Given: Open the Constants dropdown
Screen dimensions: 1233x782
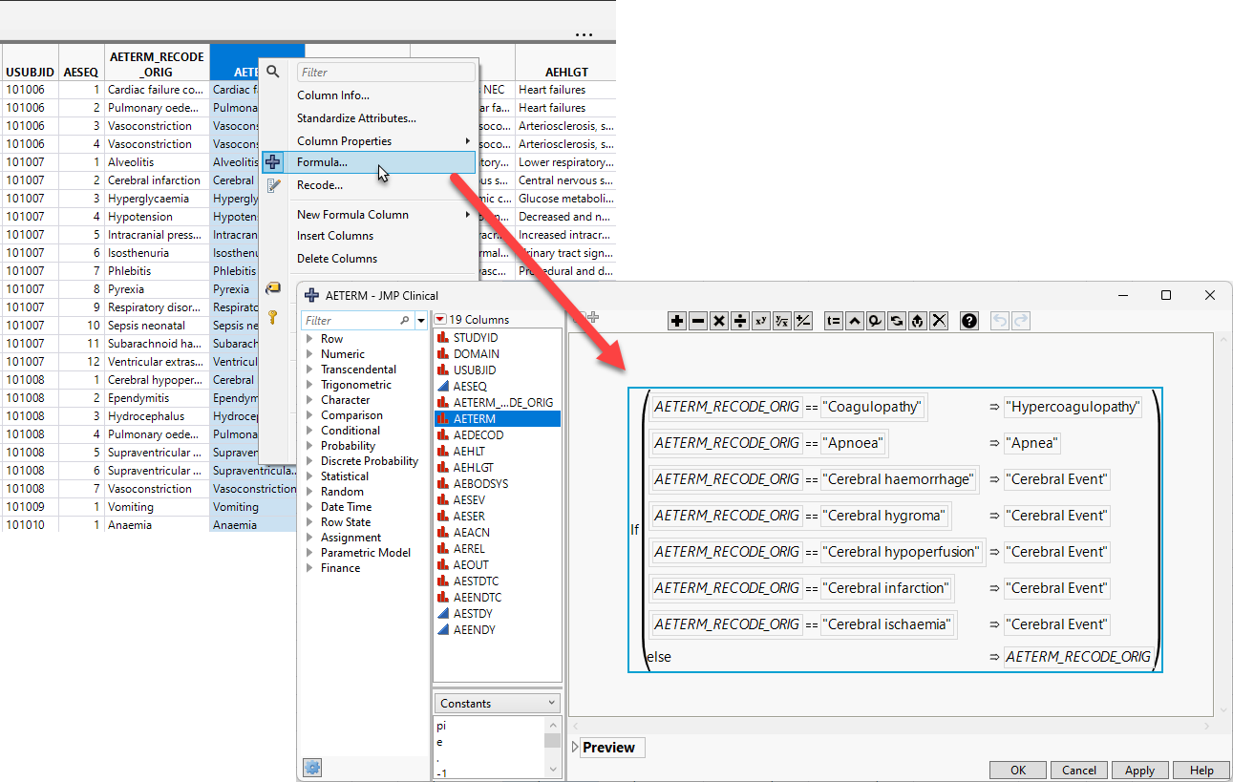Looking at the screenshot, I should coord(497,703).
